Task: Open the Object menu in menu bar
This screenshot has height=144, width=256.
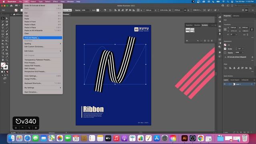Action: click(x=33, y=2)
